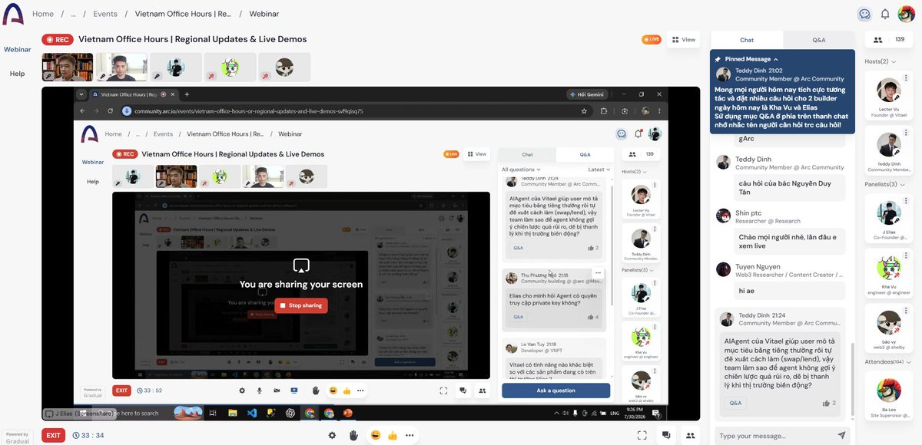The width and height of the screenshot is (922, 445).
Task: Send the laughing emoji reaction
Action: (x=375, y=435)
